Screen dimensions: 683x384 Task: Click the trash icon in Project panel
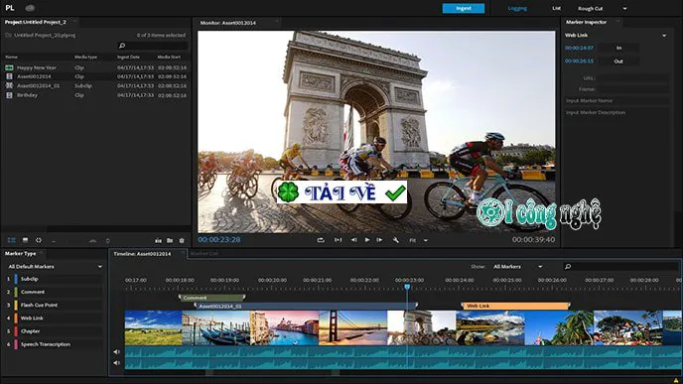[x=182, y=240]
